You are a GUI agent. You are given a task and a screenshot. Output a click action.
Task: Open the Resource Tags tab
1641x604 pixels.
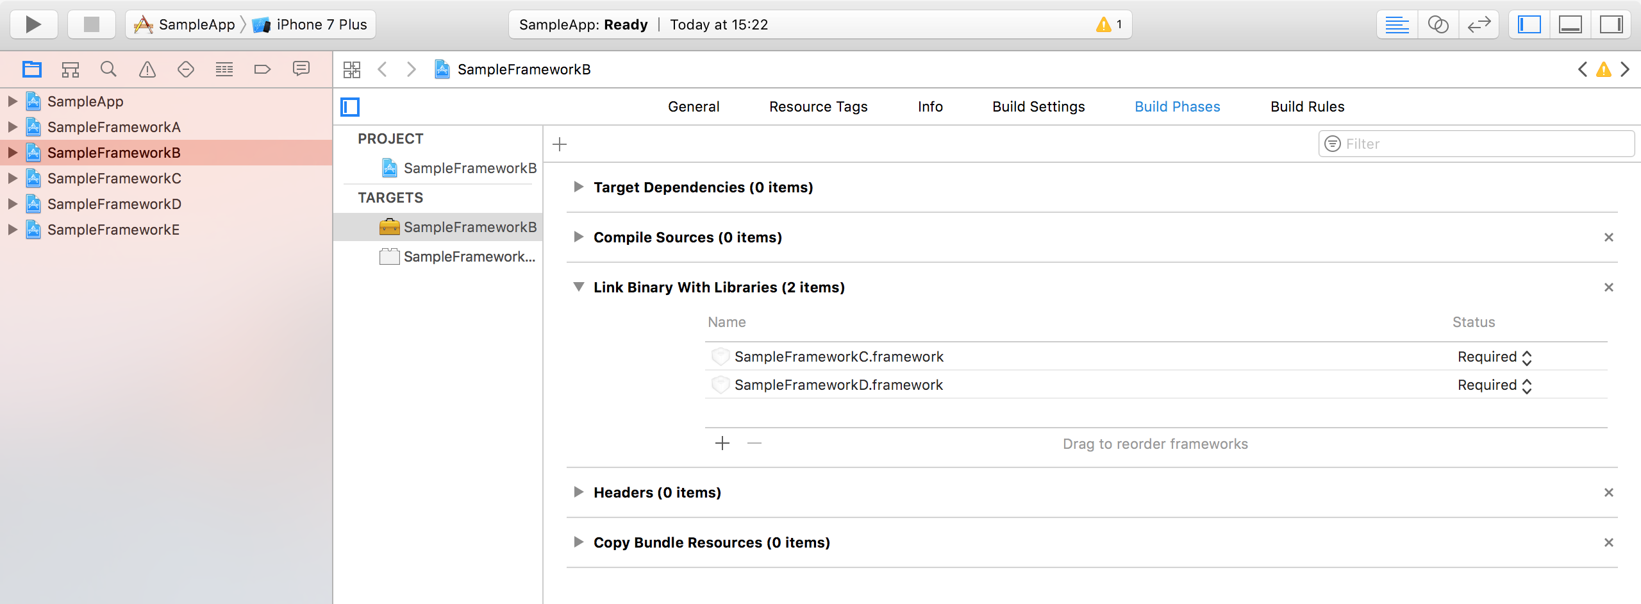(819, 106)
